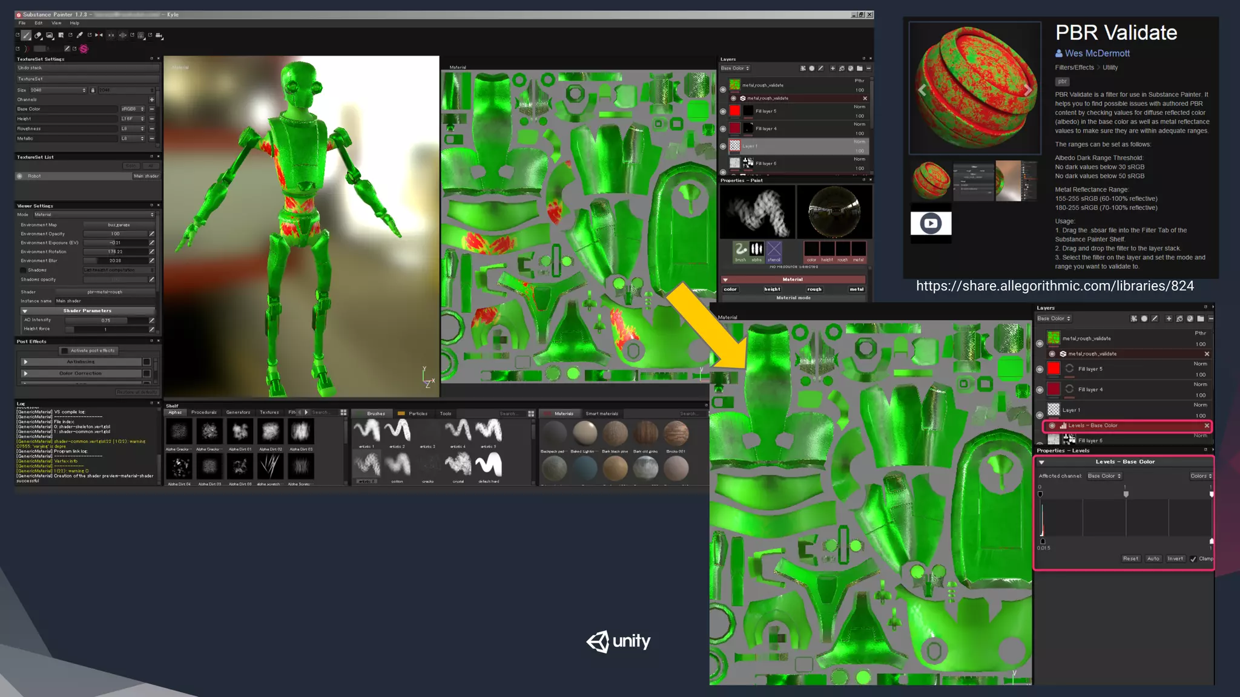Image resolution: width=1240 pixels, height=697 pixels.
Task: Play the PBR Validate video thumbnail
Action: point(931,223)
